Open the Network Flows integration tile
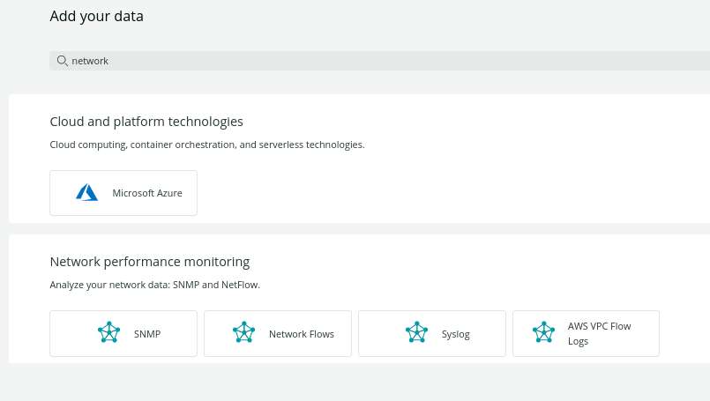710x401 pixels. point(278,333)
